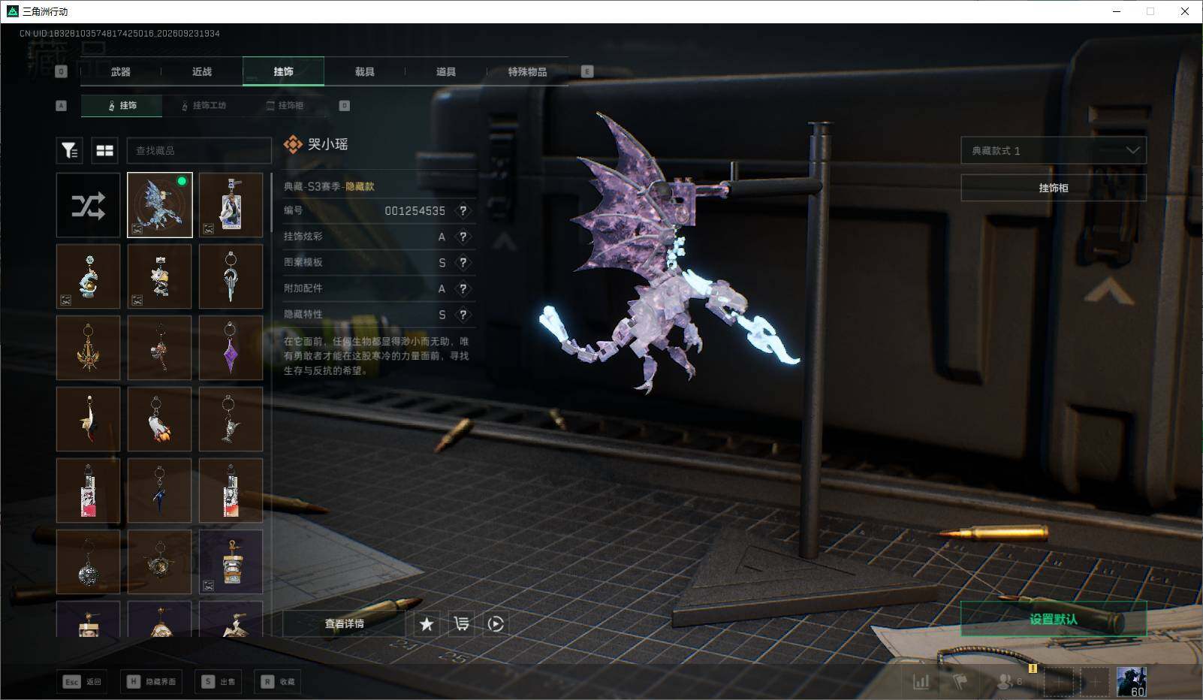Switch to the 武器 weapons tab
1203x700 pixels.
(120, 71)
